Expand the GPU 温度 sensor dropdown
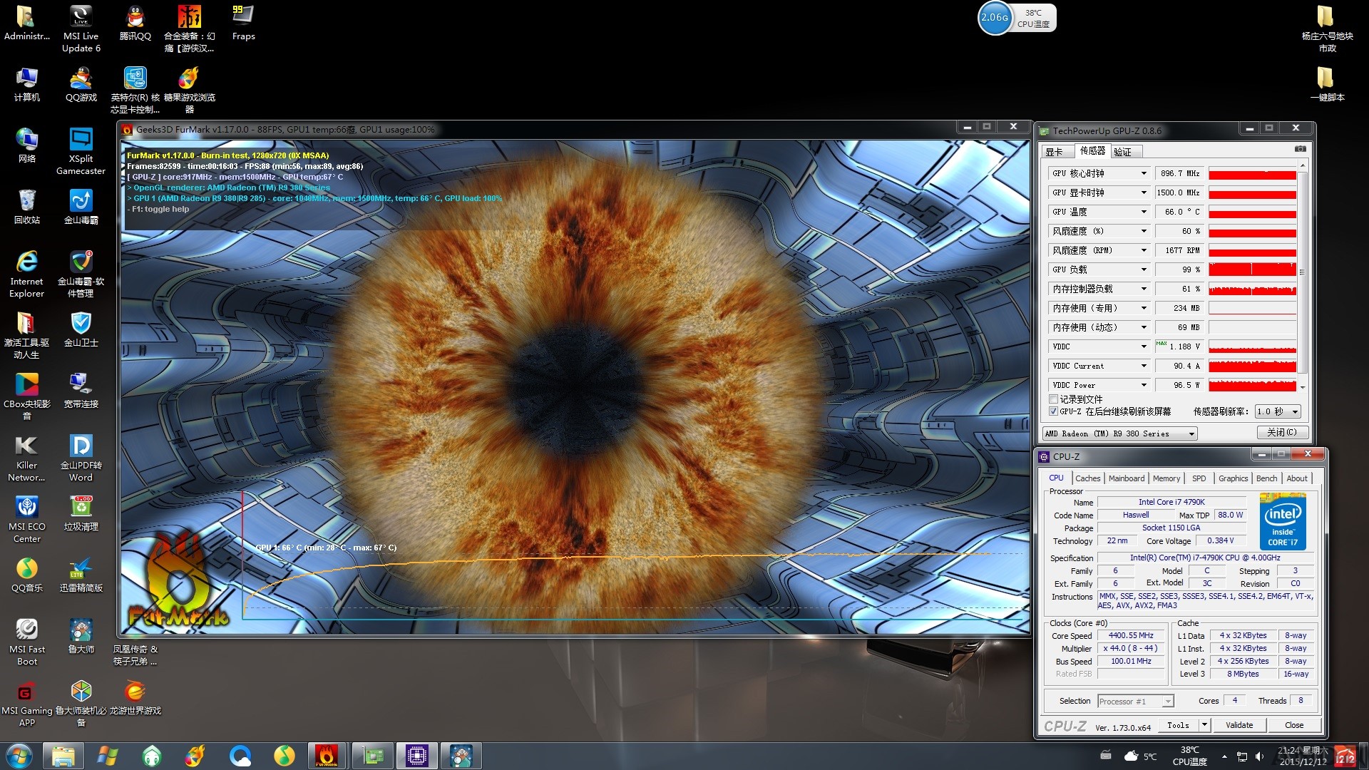The width and height of the screenshot is (1369, 770). pyautogui.click(x=1144, y=212)
